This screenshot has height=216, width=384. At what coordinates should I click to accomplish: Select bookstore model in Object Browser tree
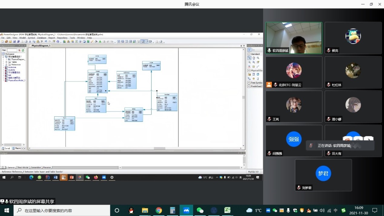coord(12,67)
